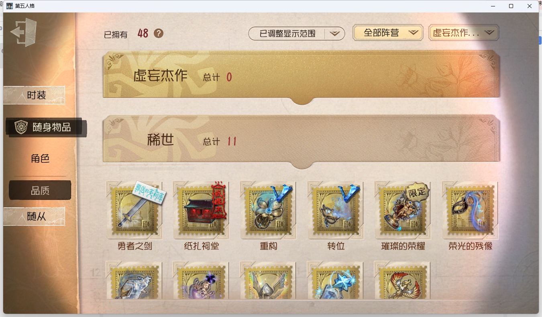The width and height of the screenshot is (542, 317).
Task: Sort by 品质 option
Action: click(40, 190)
